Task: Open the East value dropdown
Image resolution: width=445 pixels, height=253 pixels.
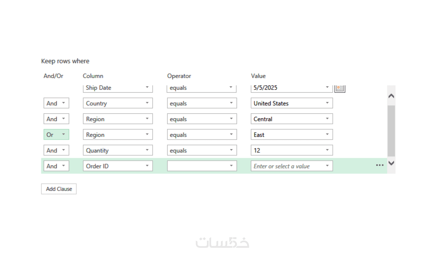Action: click(292, 135)
